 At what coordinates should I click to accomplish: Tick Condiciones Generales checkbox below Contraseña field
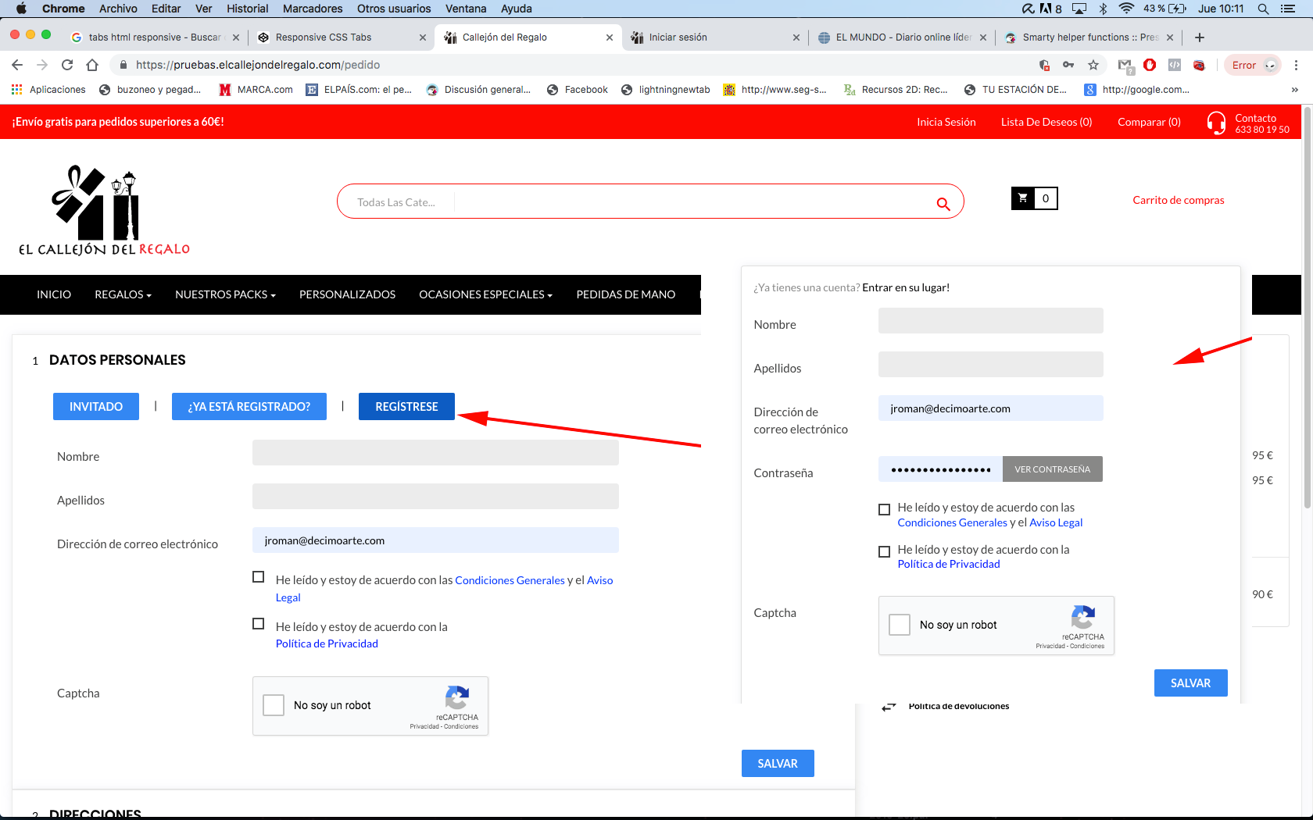click(x=885, y=509)
